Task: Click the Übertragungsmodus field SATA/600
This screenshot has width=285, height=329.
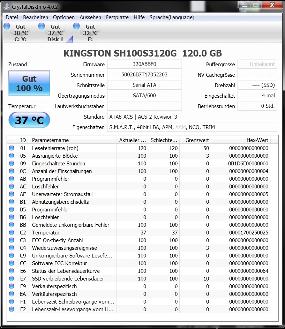Action: (144, 96)
